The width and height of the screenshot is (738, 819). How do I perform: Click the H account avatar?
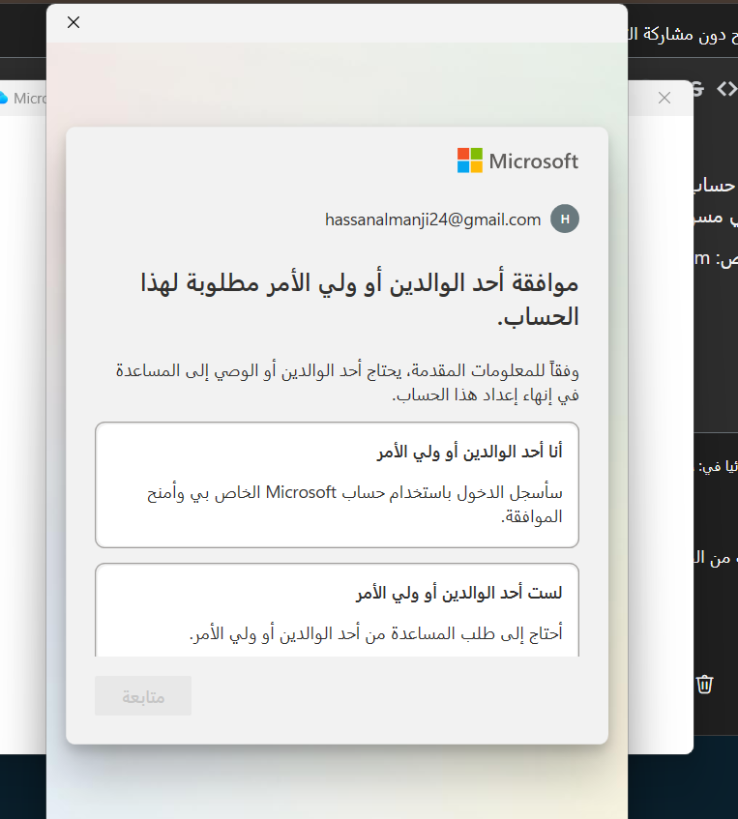click(x=565, y=219)
